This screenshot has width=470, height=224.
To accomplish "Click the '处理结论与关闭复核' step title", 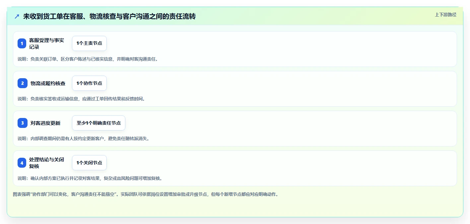I will point(46,163).
